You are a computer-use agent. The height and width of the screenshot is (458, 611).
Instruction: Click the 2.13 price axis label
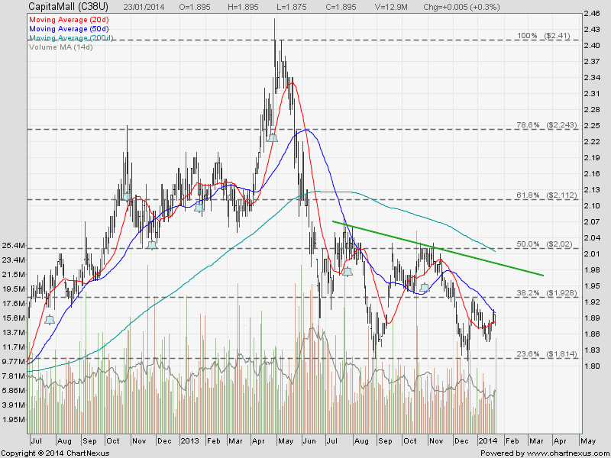[591, 189]
